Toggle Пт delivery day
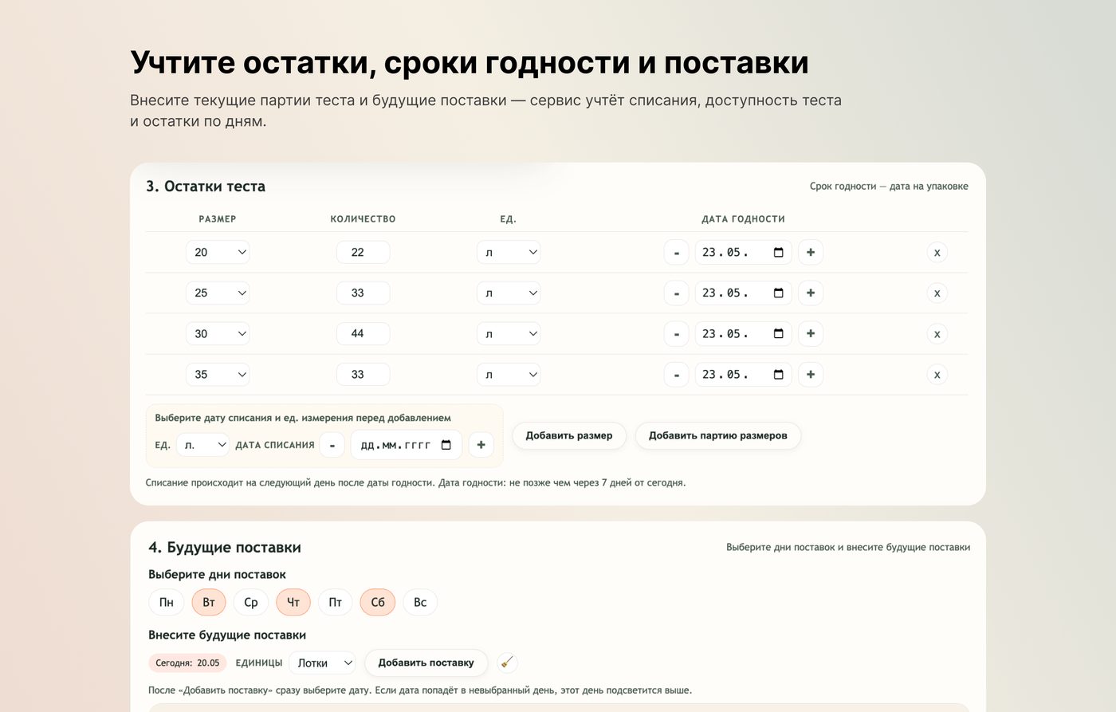Screen dimensions: 1116x712 click(x=336, y=602)
